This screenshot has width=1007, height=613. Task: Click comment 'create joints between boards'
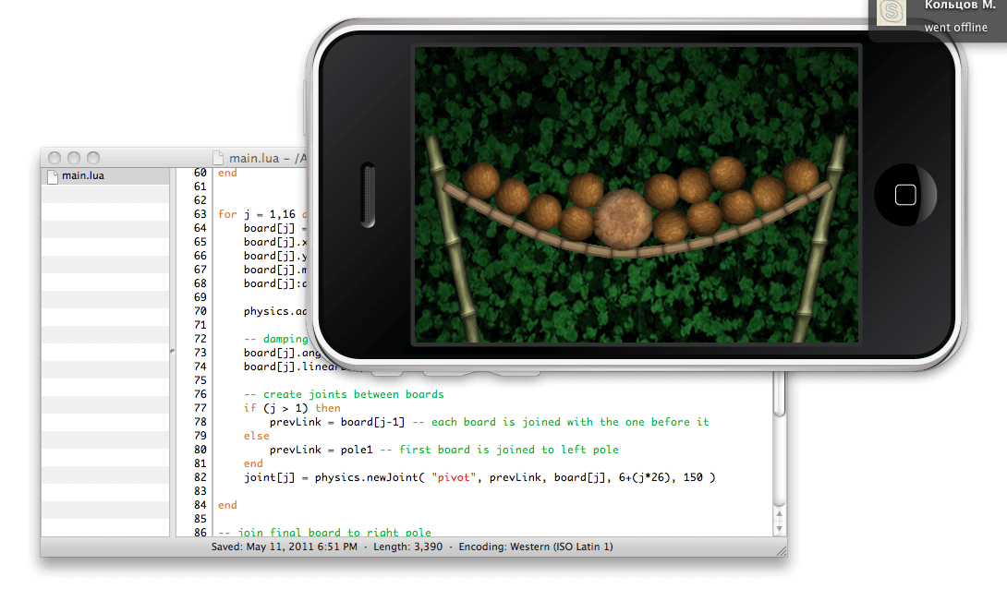click(x=353, y=395)
